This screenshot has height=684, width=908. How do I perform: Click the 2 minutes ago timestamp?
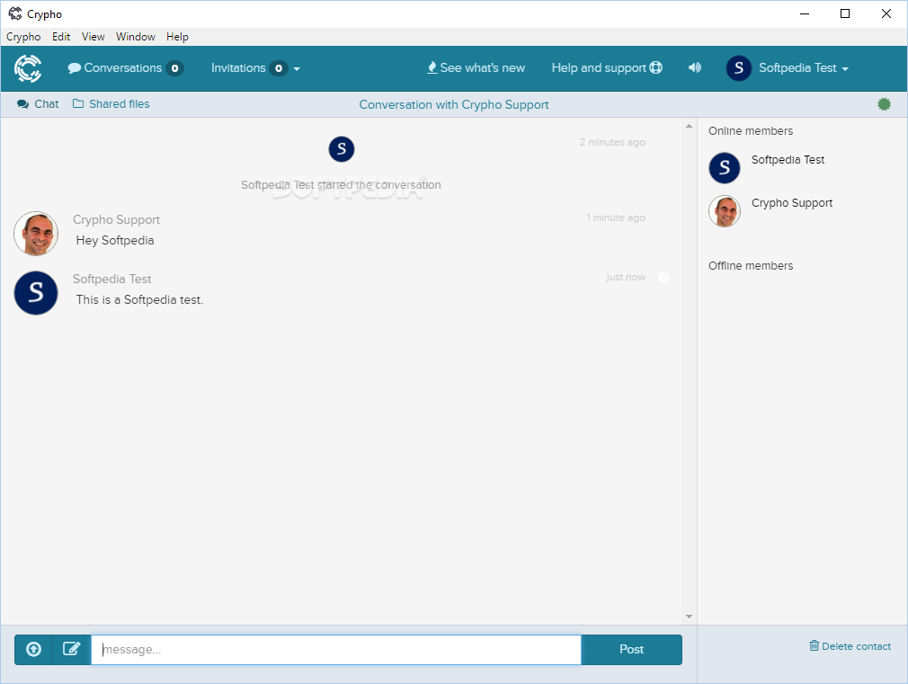point(612,143)
